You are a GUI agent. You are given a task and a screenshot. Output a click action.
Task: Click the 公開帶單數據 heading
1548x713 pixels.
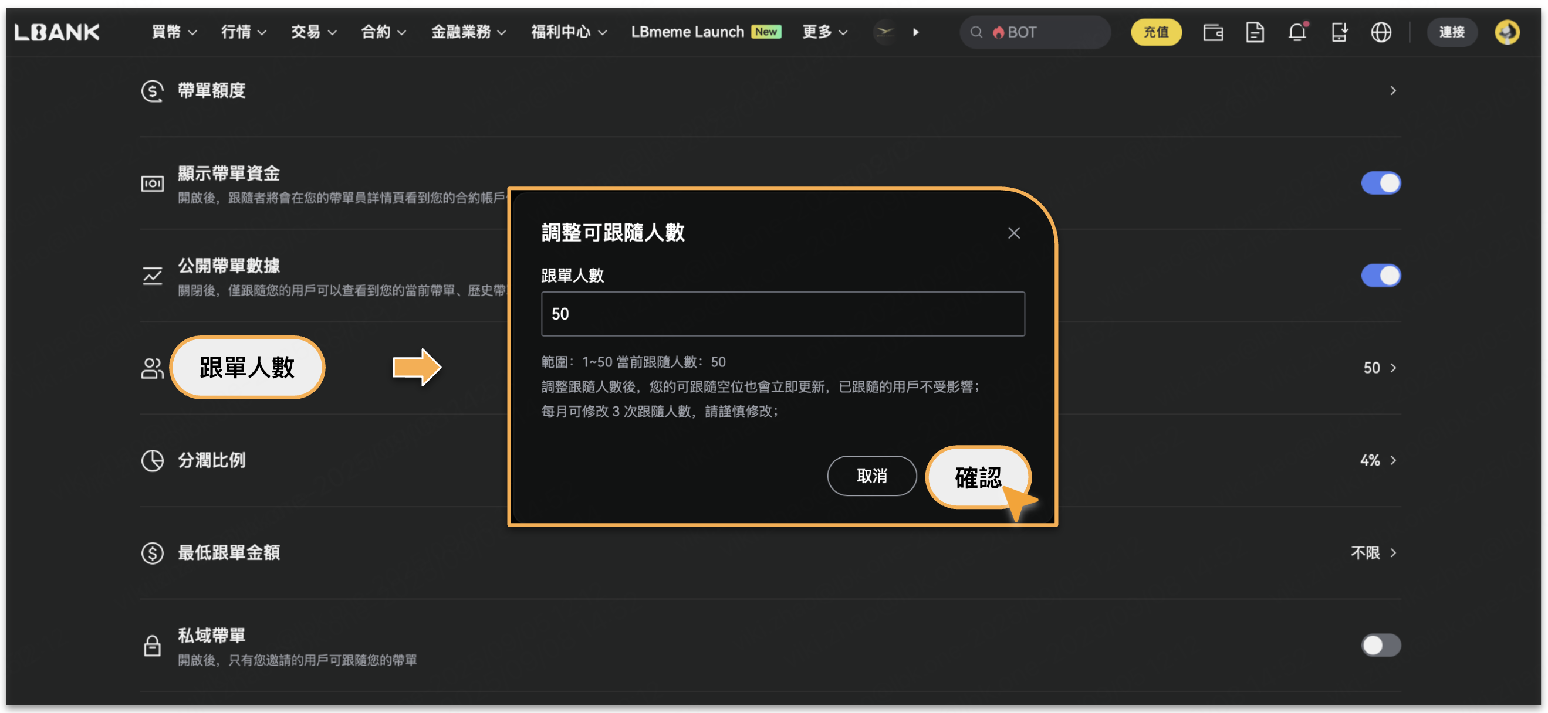tap(229, 266)
